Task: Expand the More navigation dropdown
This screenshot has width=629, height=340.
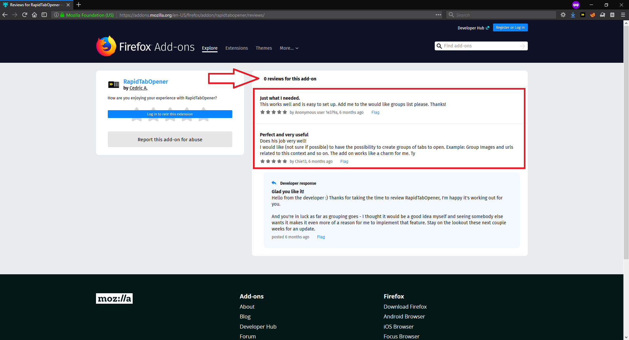Action: click(289, 48)
